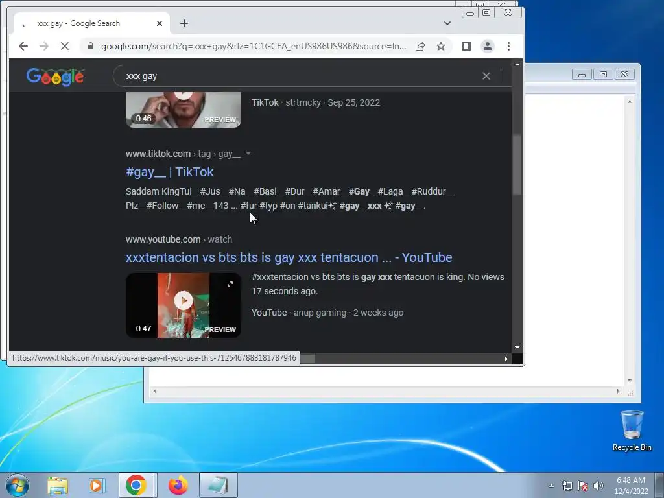
Task: Open site info via the lock icon
Action: click(91, 46)
